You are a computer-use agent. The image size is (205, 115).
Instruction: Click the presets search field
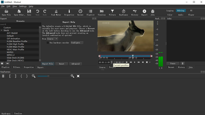coord(20,24)
